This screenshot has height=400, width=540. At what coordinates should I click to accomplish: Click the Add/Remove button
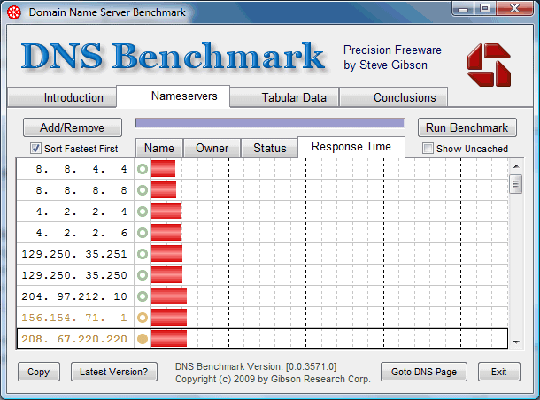point(73,127)
